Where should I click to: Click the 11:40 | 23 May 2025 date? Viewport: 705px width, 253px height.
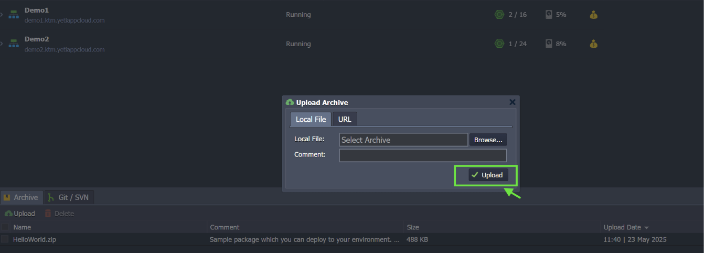(635, 239)
